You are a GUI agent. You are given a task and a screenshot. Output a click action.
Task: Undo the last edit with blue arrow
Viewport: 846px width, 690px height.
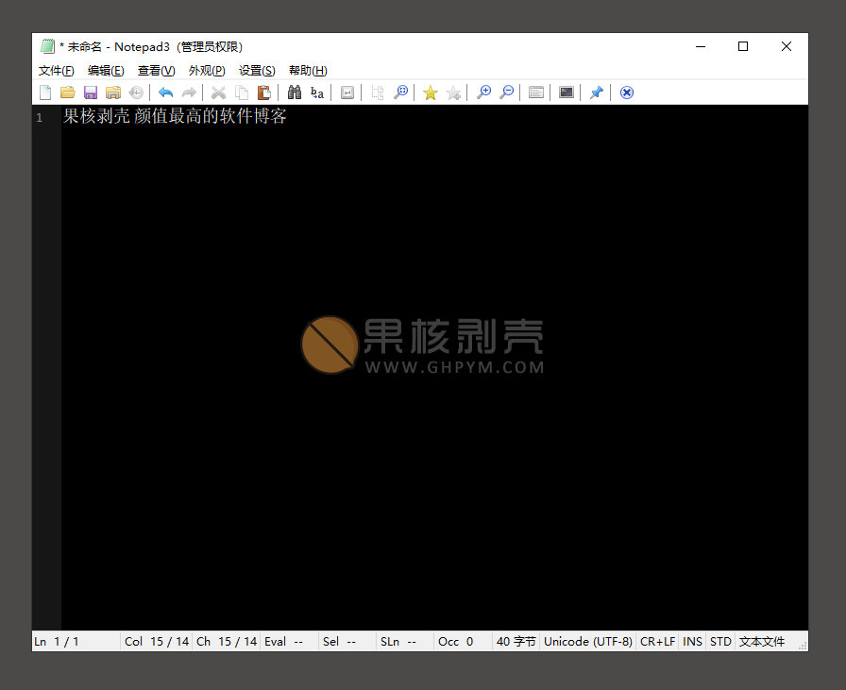point(165,93)
